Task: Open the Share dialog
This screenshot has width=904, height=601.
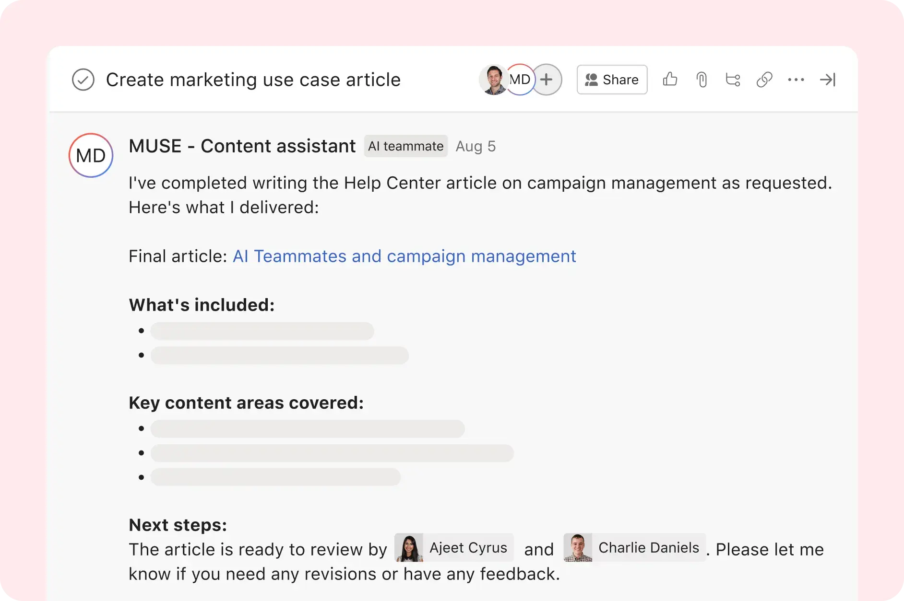Action: [x=612, y=80]
